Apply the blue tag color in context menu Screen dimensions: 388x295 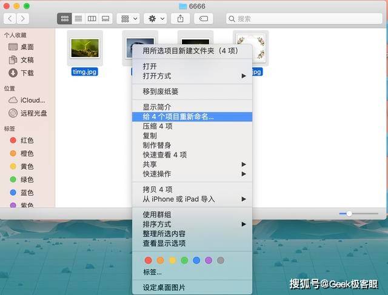click(196, 260)
